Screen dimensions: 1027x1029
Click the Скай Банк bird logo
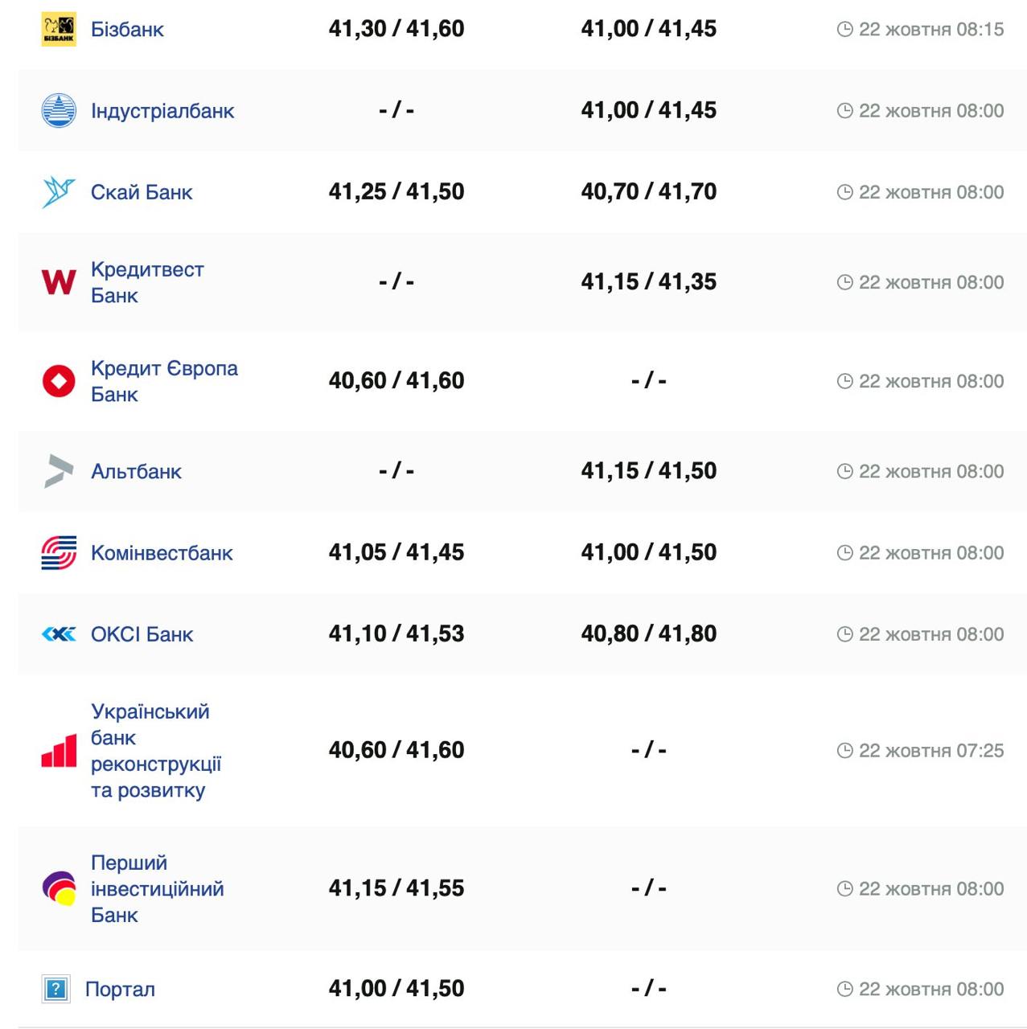coord(59,192)
